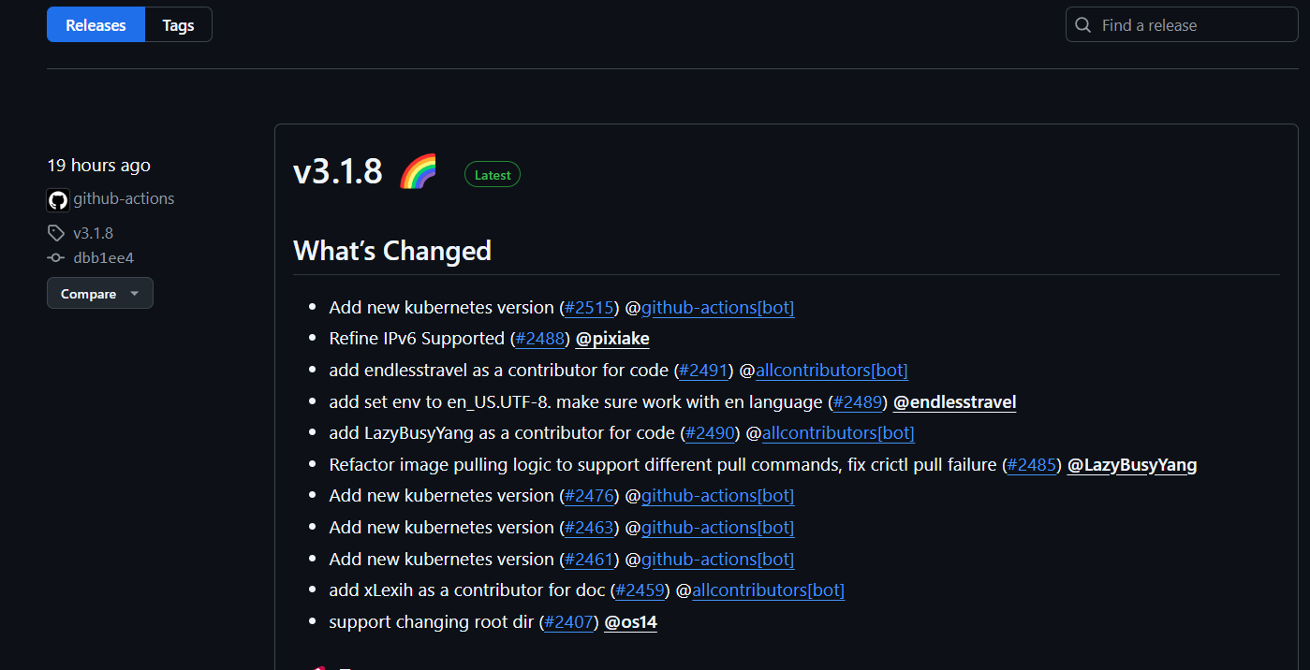Screen dimensions: 1310x670
Task: Open pull request #2515
Action: (589, 308)
